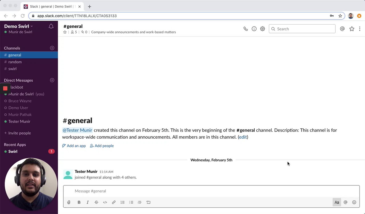Insert an ordered list
The image size is (365, 214).
pyautogui.click(x=122, y=202)
